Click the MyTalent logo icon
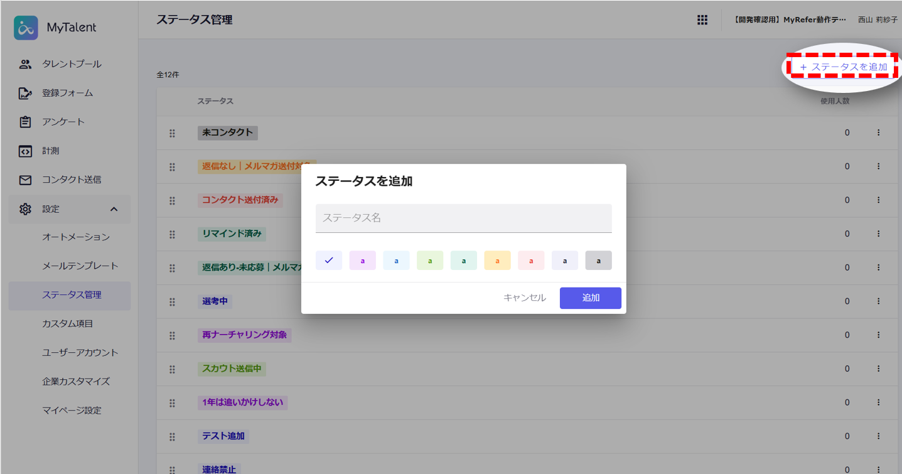This screenshot has width=902, height=474. (x=26, y=28)
